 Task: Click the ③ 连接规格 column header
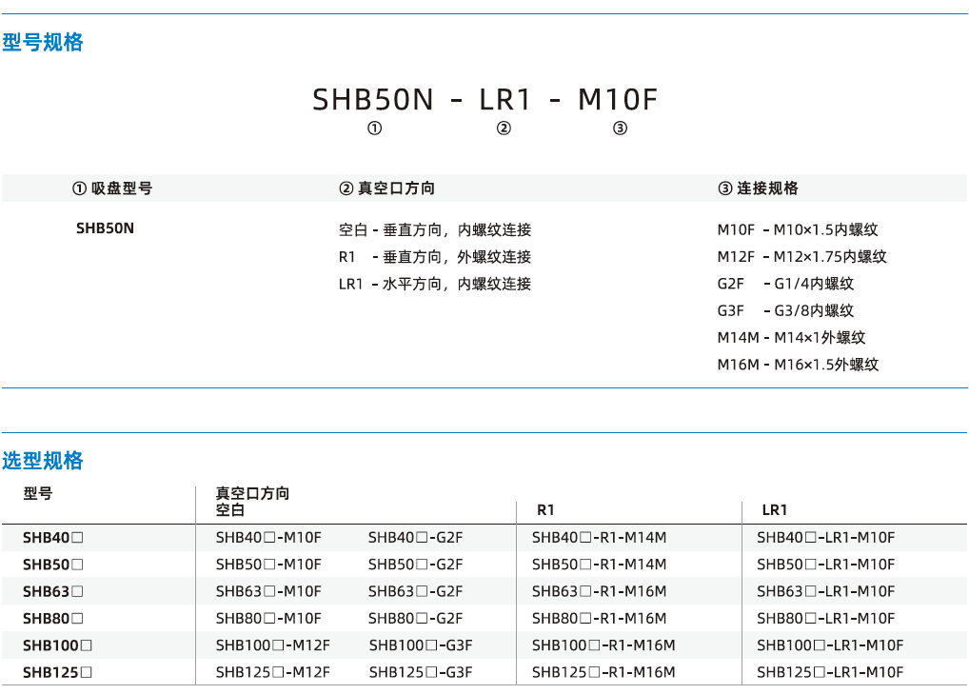pyautogui.click(x=758, y=188)
